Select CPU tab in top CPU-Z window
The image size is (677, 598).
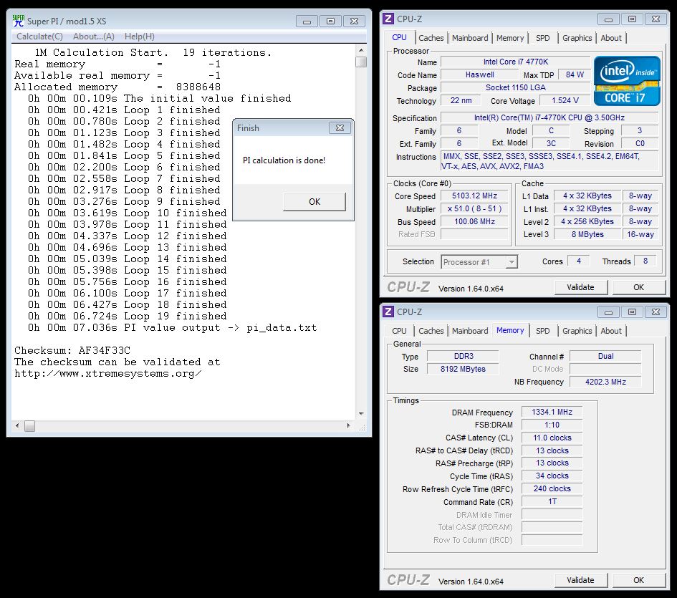pos(399,37)
